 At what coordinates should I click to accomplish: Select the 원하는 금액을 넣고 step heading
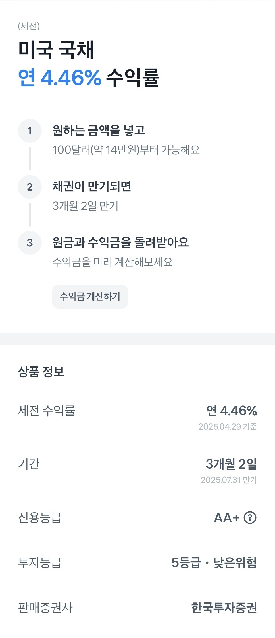(99, 130)
